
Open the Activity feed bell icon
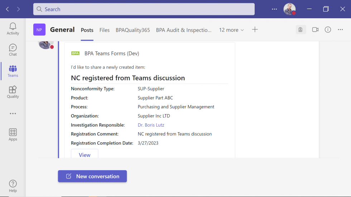tap(13, 29)
